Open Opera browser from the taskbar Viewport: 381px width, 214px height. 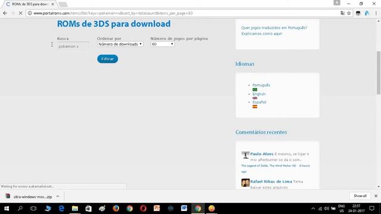pos(143,209)
